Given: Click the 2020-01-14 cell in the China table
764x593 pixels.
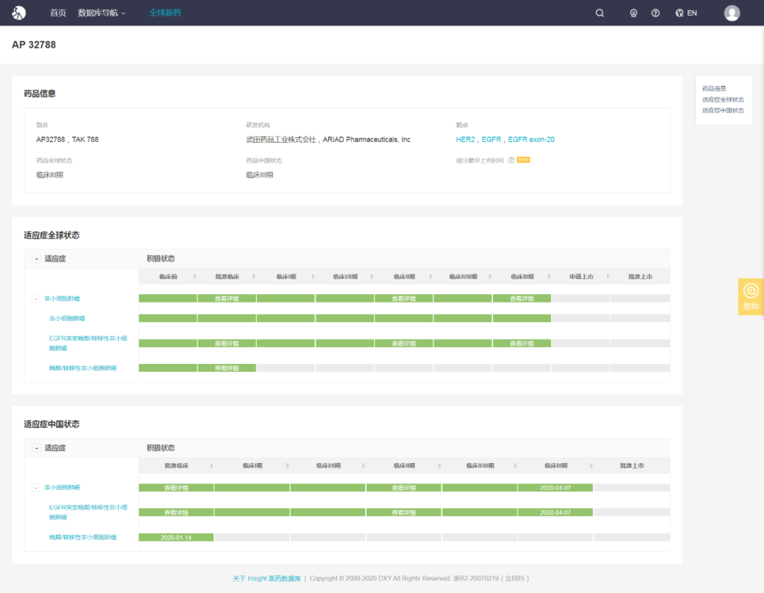Looking at the screenshot, I should coord(176,537).
